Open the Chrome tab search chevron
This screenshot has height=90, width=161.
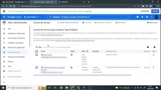pyautogui.click(x=142, y=2)
